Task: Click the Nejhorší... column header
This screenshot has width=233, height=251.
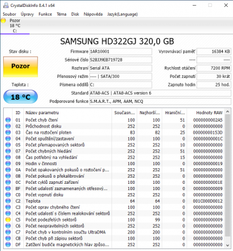Action: pos(150,113)
